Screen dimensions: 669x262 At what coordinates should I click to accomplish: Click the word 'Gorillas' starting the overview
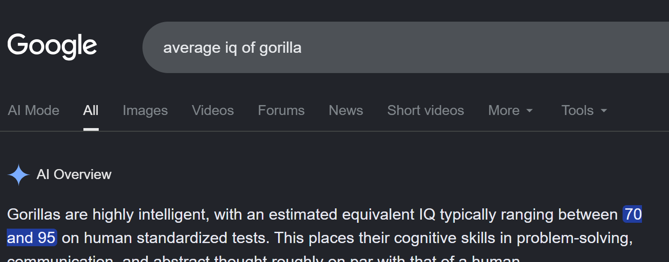[34, 215]
